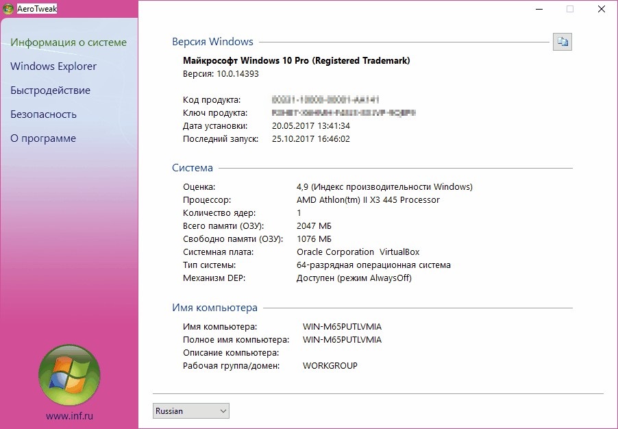The image size is (618, 429).
Task: Click the green Windows orb logo
Action: (x=69, y=375)
